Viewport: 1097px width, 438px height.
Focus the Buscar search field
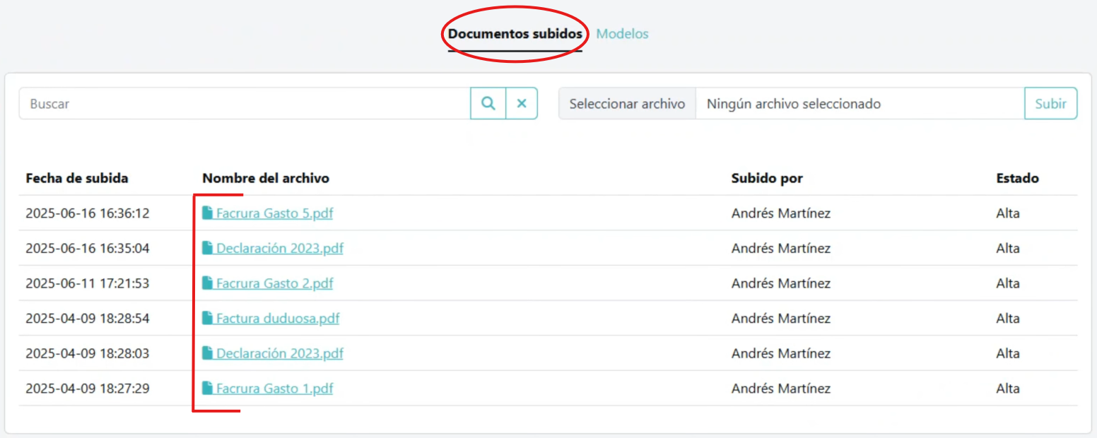pos(245,104)
